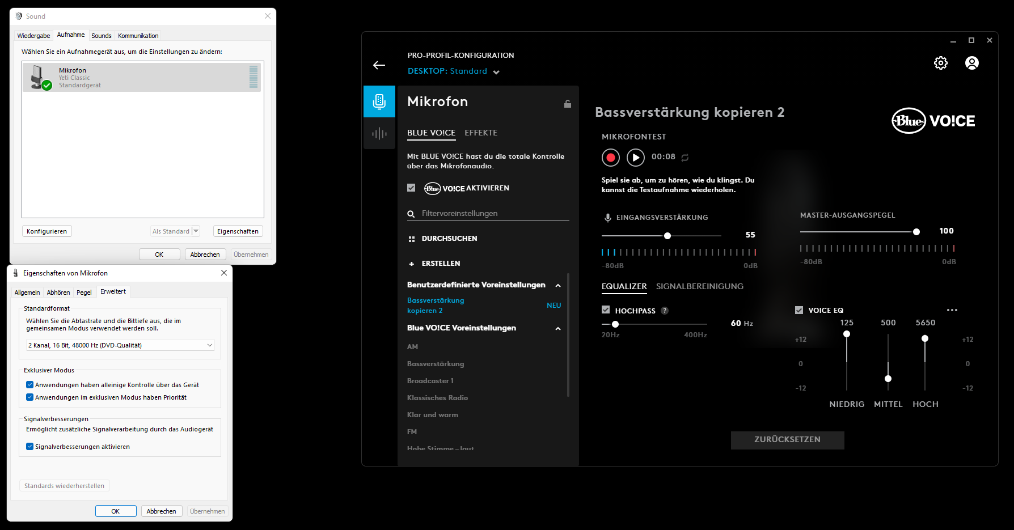Go back using the arrow in G HUB
Screen dimensions: 1014x530
point(379,65)
